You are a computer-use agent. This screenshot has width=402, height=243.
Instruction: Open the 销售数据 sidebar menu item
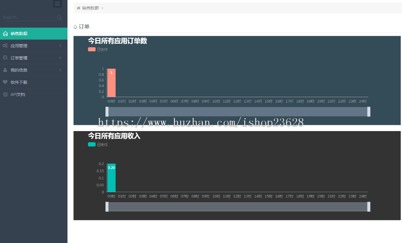click(x=33, y=33)
